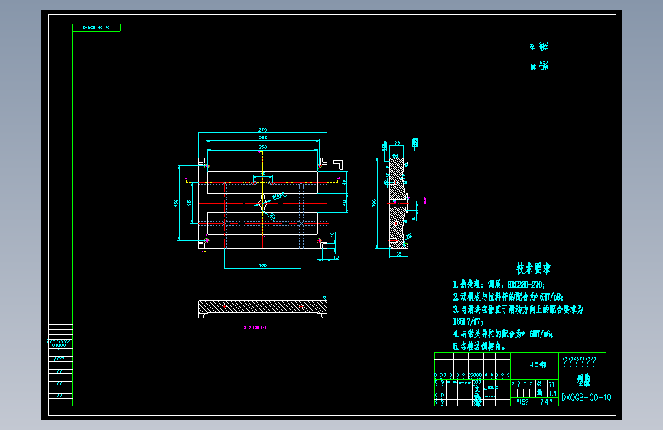Click the magenta section label under bottom view
663x430 pixels.
tap(255, 327)
